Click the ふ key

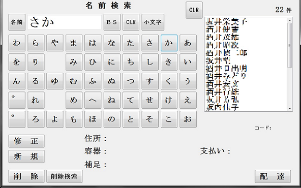coord(93,81)
